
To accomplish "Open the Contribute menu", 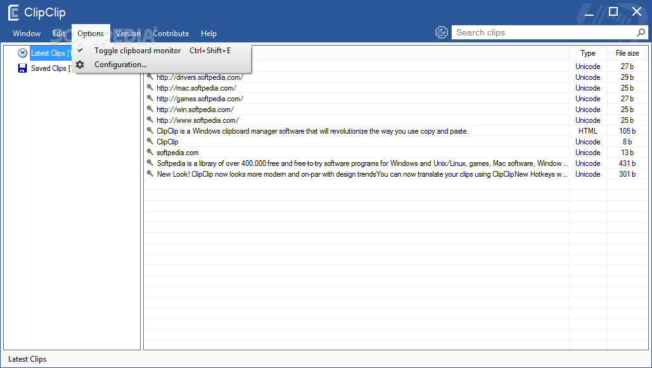I will [171, 34].
